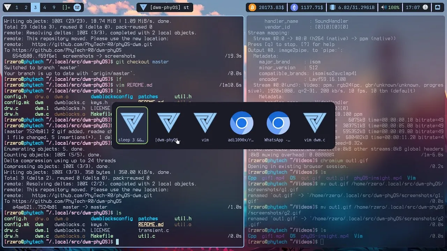Screen dimensions: 447x251
Task: Click the sliders icon next to the layout symbol
Action: point(77,7)
